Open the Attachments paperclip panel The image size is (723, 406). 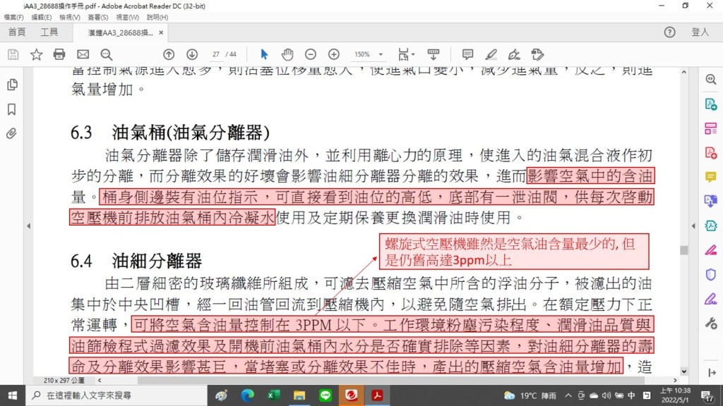(x=12, y=133)
